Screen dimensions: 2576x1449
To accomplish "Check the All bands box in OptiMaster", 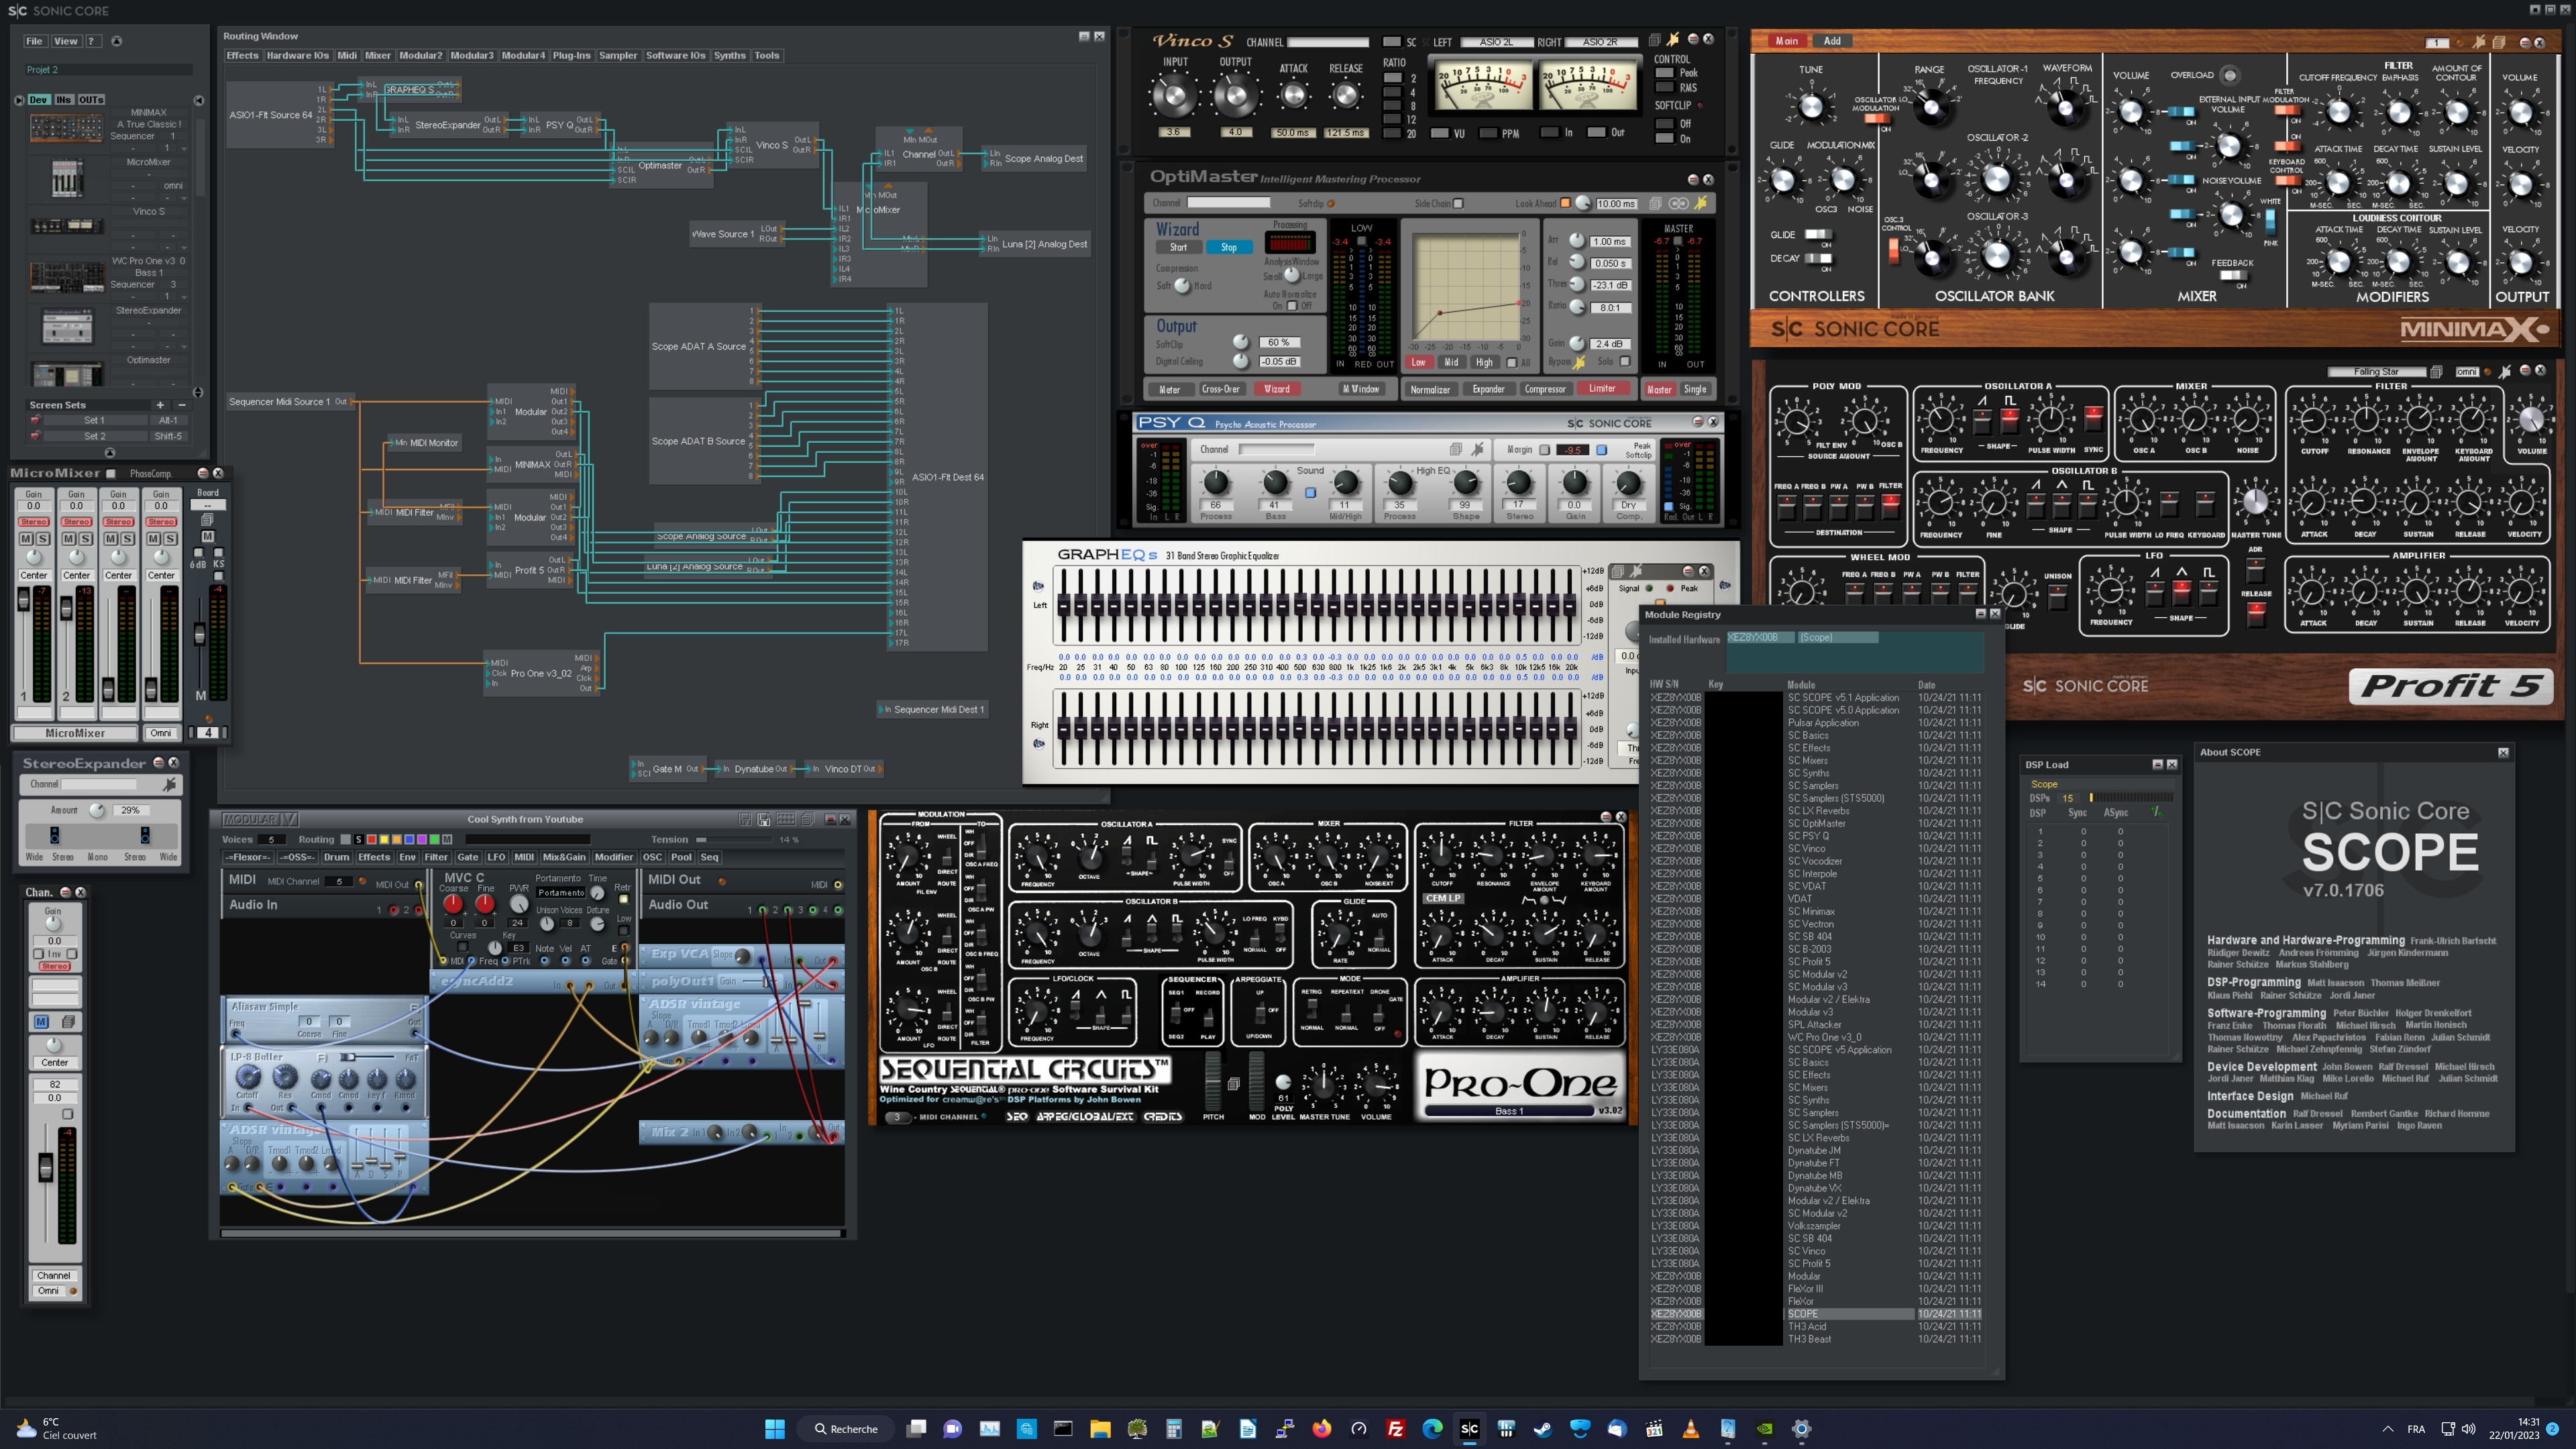I will click(x=1511, y=362).
